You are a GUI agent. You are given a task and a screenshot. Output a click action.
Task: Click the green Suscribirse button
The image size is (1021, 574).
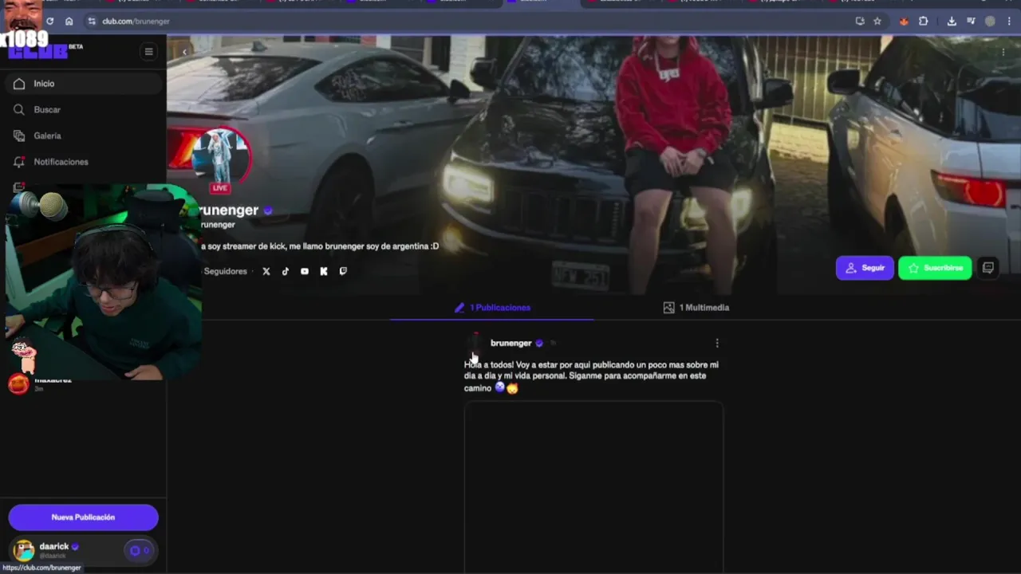pyautogui.click(x=935, y=268)
